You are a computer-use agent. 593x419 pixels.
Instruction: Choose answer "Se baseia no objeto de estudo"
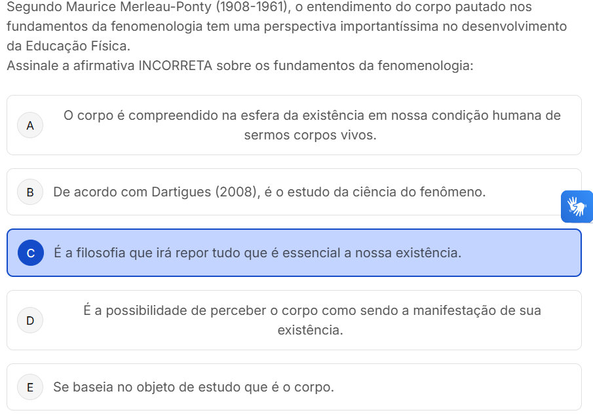[193, 387]
